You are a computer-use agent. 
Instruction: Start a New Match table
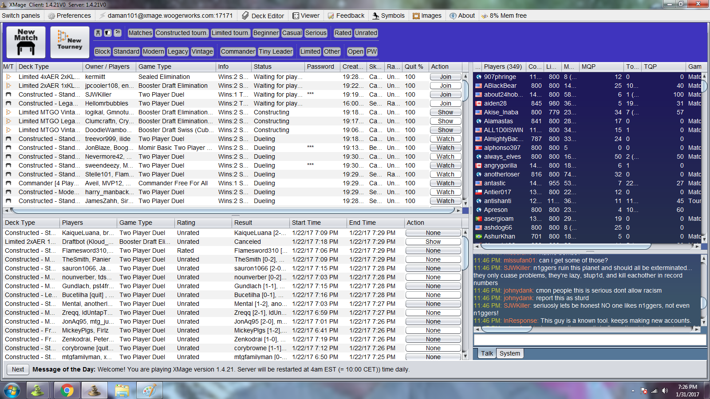[26, 42]
